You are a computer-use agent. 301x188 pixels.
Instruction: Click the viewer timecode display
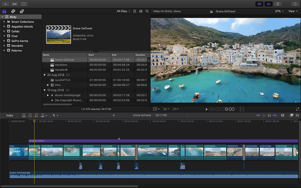click(x=222, y=109)
